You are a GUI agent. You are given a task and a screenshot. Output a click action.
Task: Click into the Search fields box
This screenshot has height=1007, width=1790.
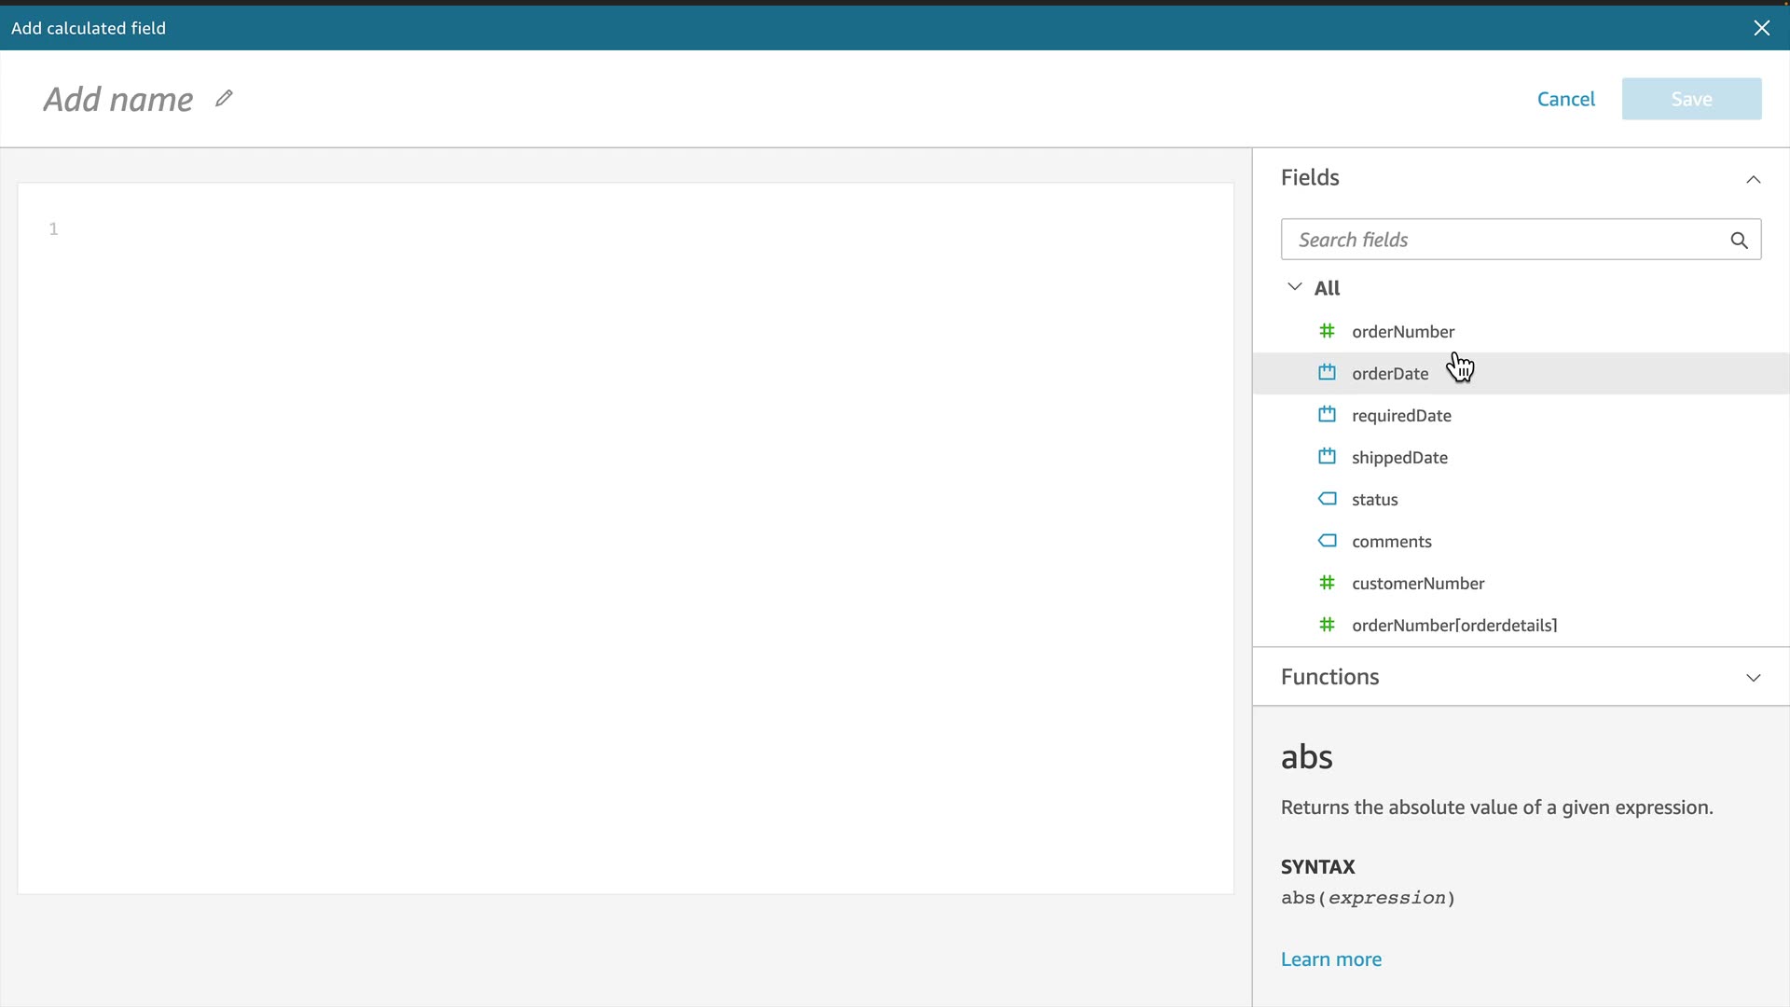1501,241
